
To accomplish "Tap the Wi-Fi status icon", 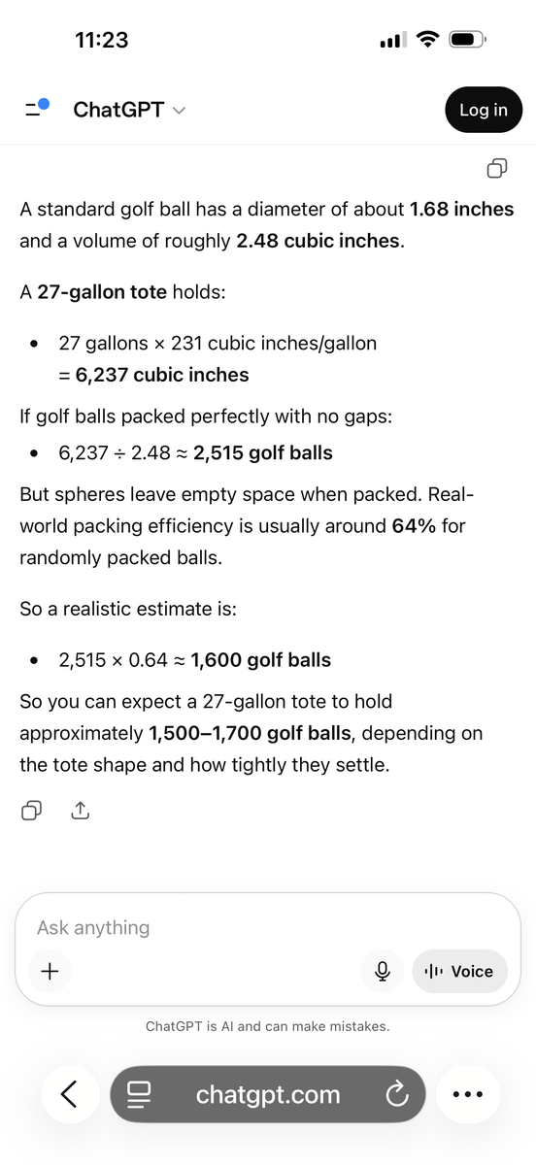I will (x=427, y=40).
